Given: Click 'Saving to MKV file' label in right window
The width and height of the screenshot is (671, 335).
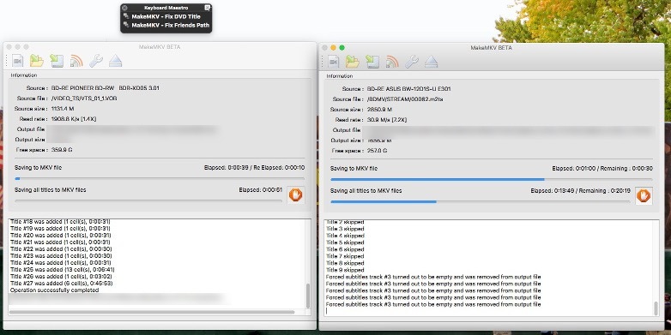Looking at the screenshot, I should click(x=354, y=168).
